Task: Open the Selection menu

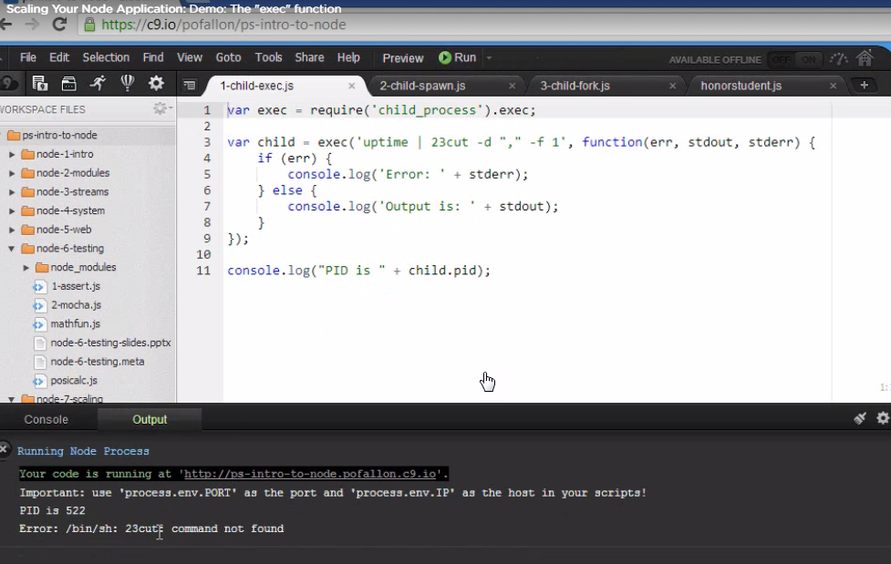Action: pyautogui.click(x=106, y=57)
